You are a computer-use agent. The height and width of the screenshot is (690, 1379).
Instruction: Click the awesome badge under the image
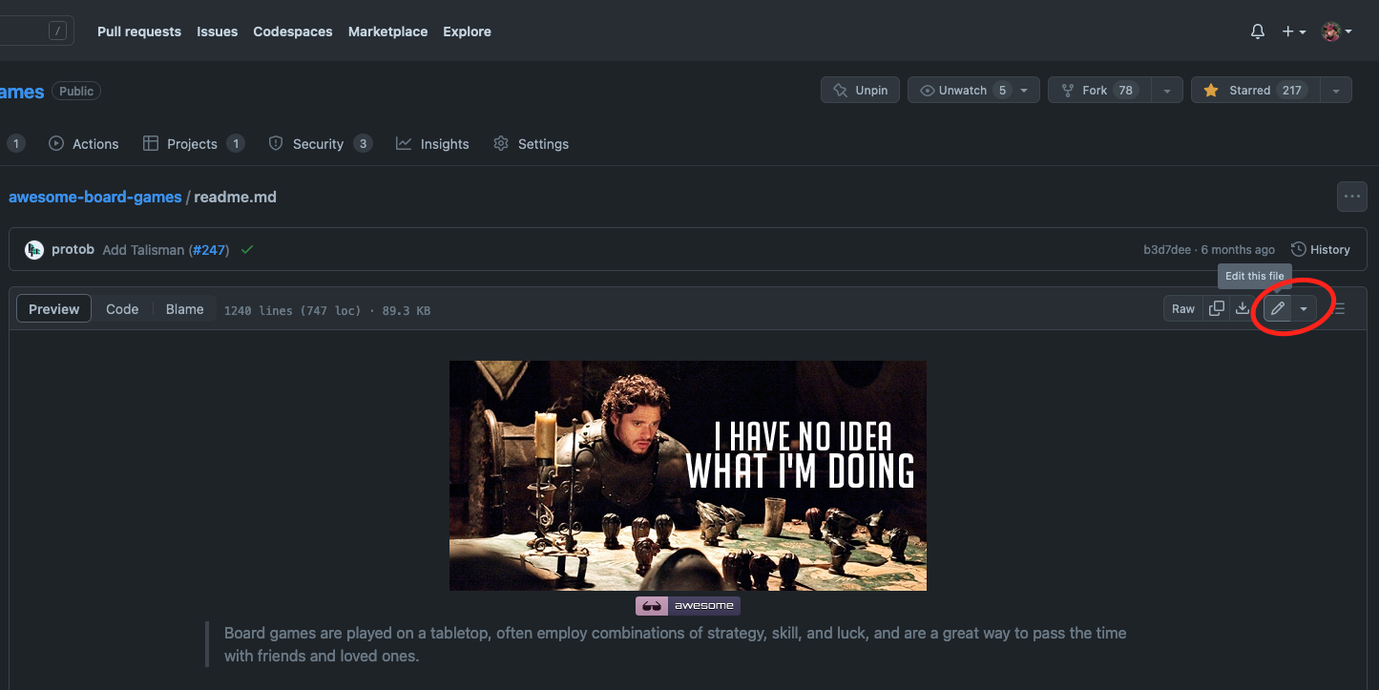click(687, 606)
